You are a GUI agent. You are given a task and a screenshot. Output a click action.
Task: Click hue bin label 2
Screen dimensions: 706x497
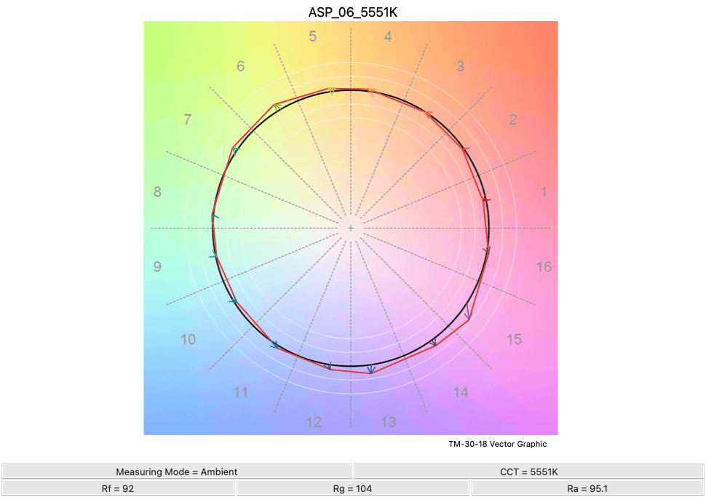click(513, 120)
